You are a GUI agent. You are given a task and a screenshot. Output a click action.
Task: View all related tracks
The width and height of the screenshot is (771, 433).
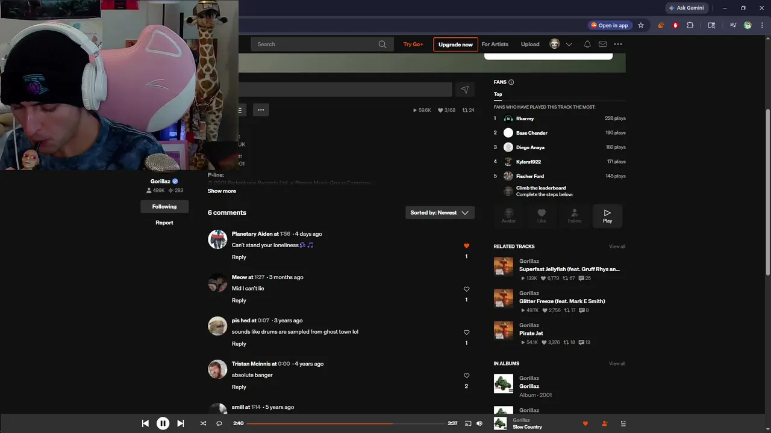point(617,247)
